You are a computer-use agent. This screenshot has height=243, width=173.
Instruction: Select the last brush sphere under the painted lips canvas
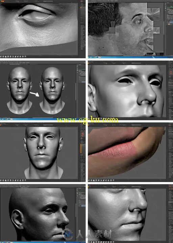coord(113,180)
